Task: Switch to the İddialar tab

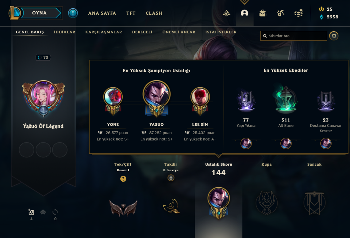Action: pyautogui.click(x=64, y=32)
